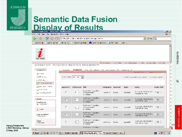The width and height of the screenshot is (182, 137).
Task: Open End User Profiles folder in navigation
Action: 44,87
